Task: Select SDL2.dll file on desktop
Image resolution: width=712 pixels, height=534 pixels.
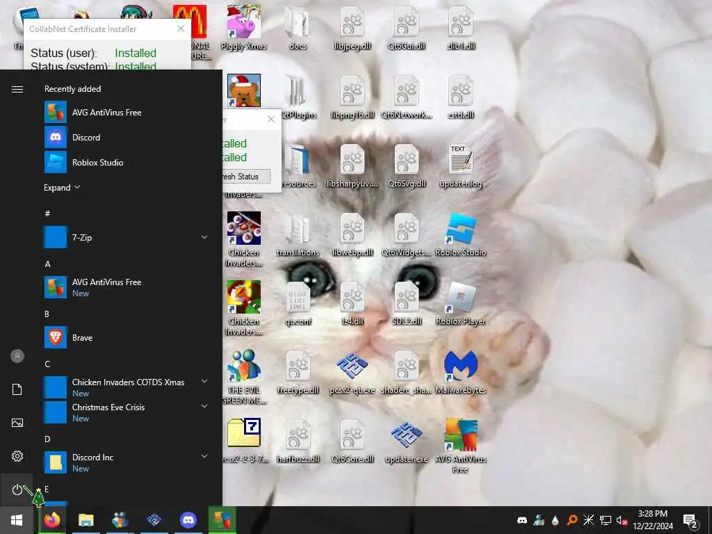Action: [x=406, y=303]
